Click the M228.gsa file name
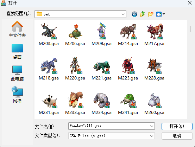 tap(154, 78)
